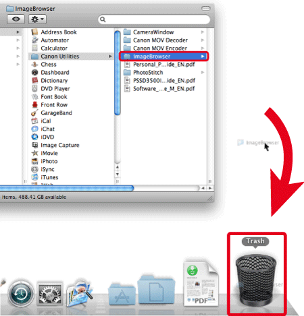The width and height of the screenshot is (304, 316).
Task: Open the Applications folder stack in Dock
Action: click(x=122, y=294)
